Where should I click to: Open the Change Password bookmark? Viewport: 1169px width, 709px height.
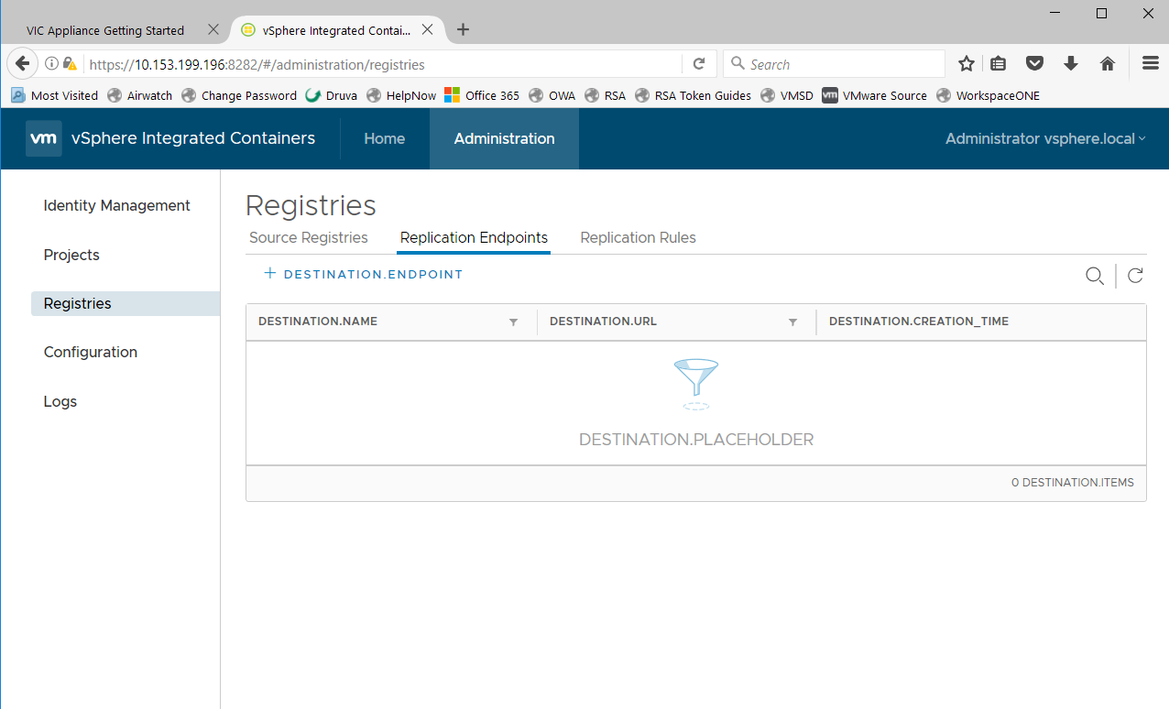[x=239, y=95]
